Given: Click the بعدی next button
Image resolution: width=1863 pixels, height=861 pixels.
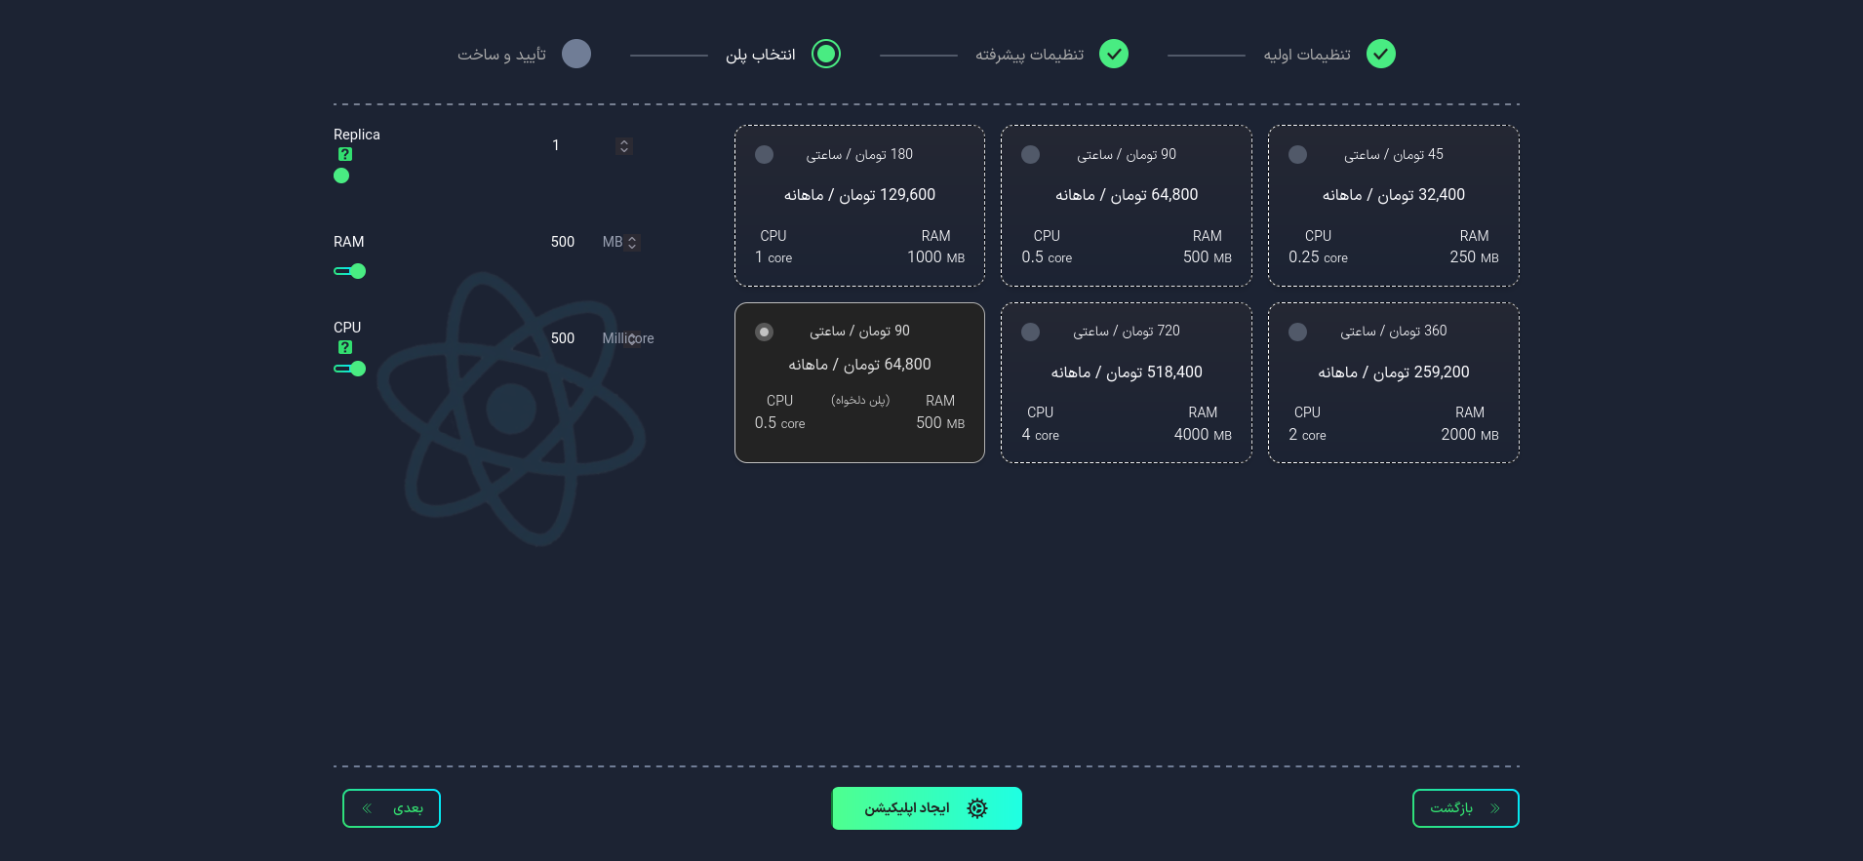Looking at the screenshot, I should coord(391,808).
